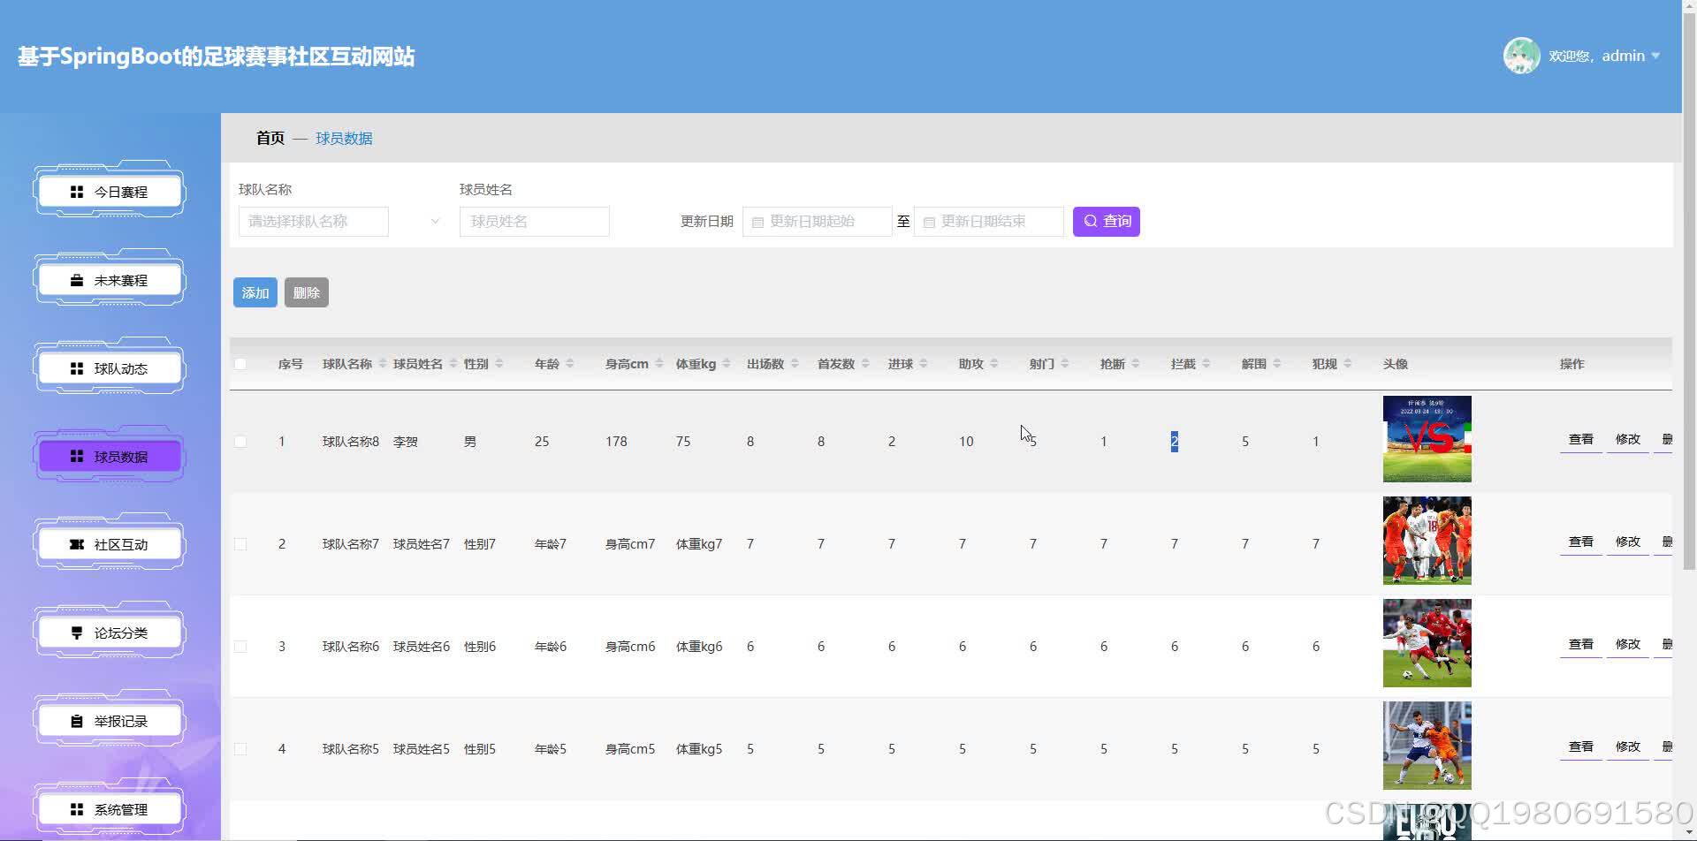
Task: Expand the admin account dropdown
Action: coord(1656,56)
